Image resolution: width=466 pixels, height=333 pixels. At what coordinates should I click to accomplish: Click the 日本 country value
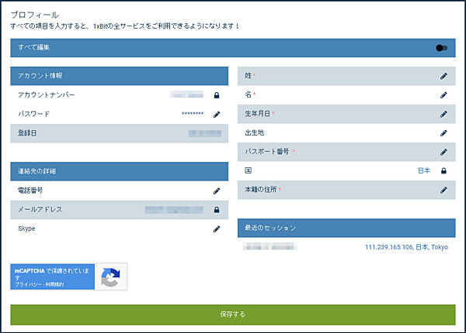pos(424,170)
